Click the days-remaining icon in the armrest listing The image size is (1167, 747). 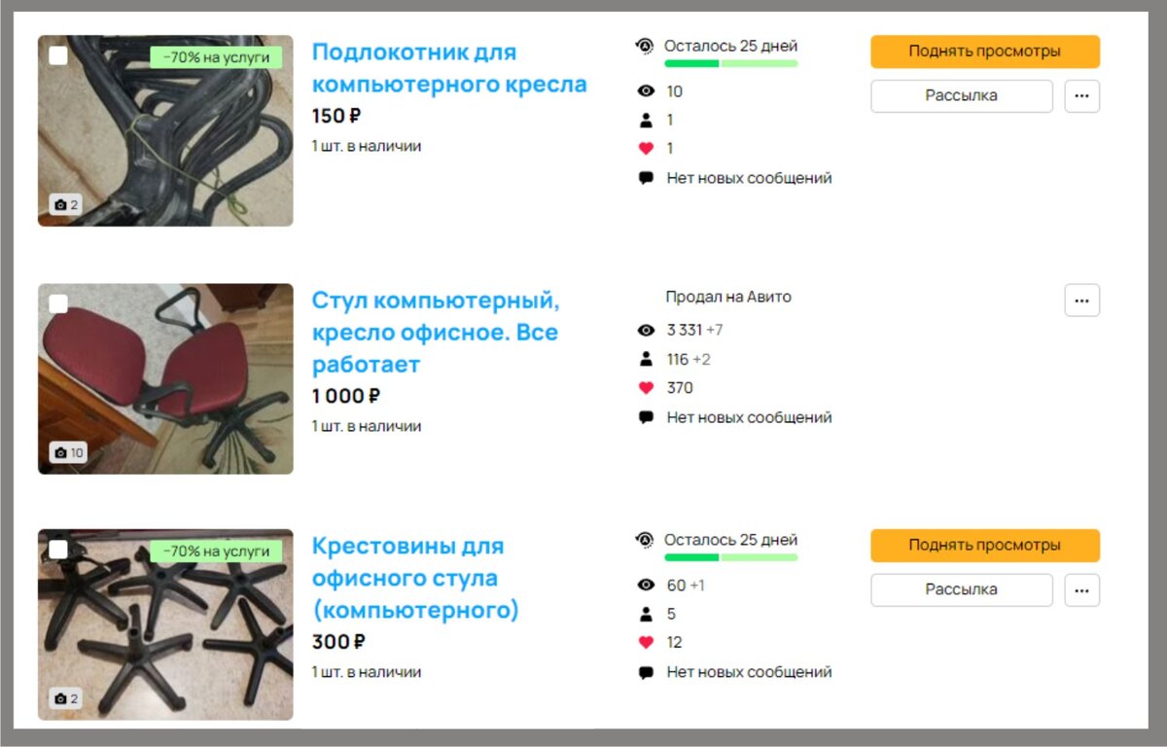tap(644, 46)
